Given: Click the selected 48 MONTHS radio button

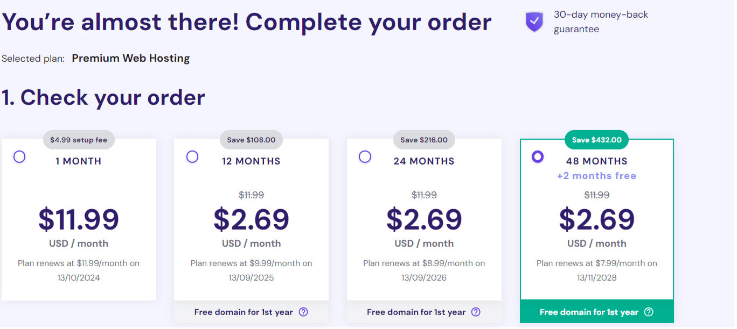Looking at the screenshot, I should click(538, 156).
